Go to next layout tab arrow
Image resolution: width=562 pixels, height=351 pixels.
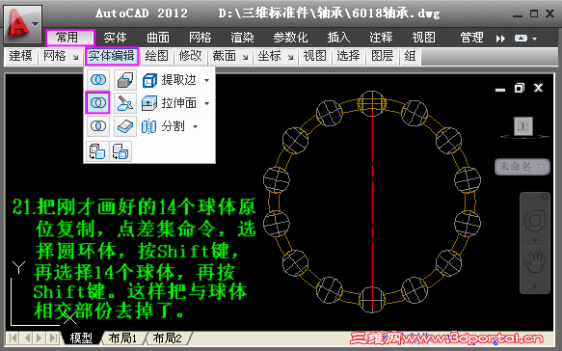[x=40, y=337]
